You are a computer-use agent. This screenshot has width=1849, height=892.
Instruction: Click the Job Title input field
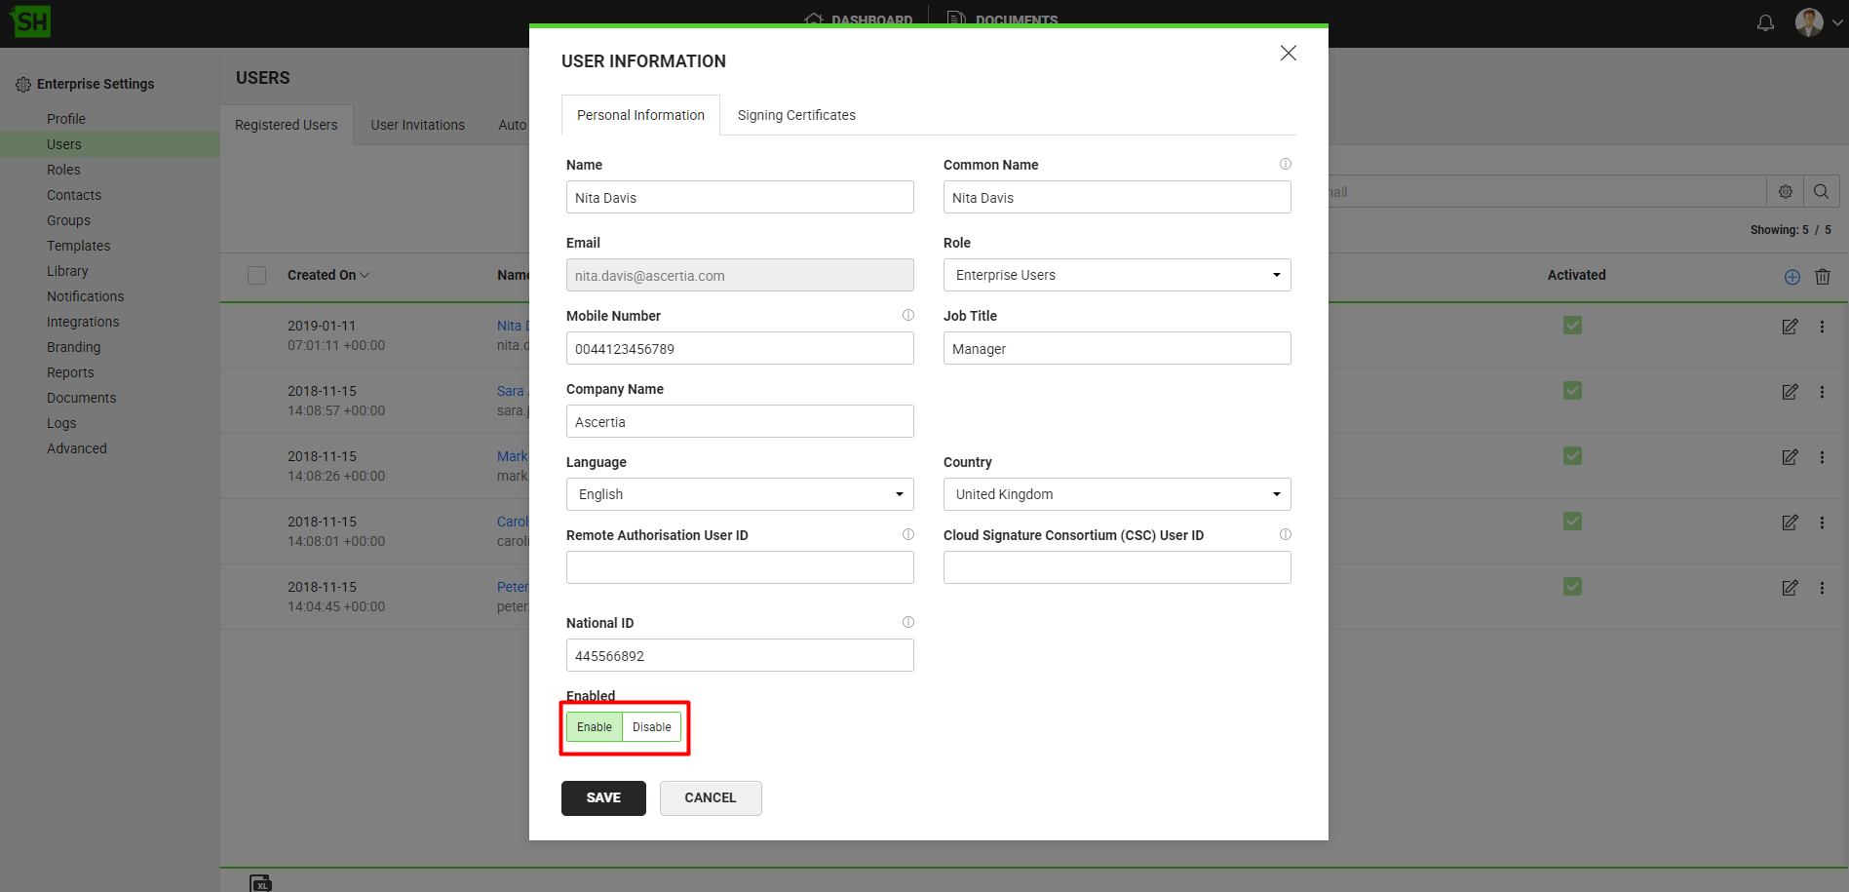1116,349
